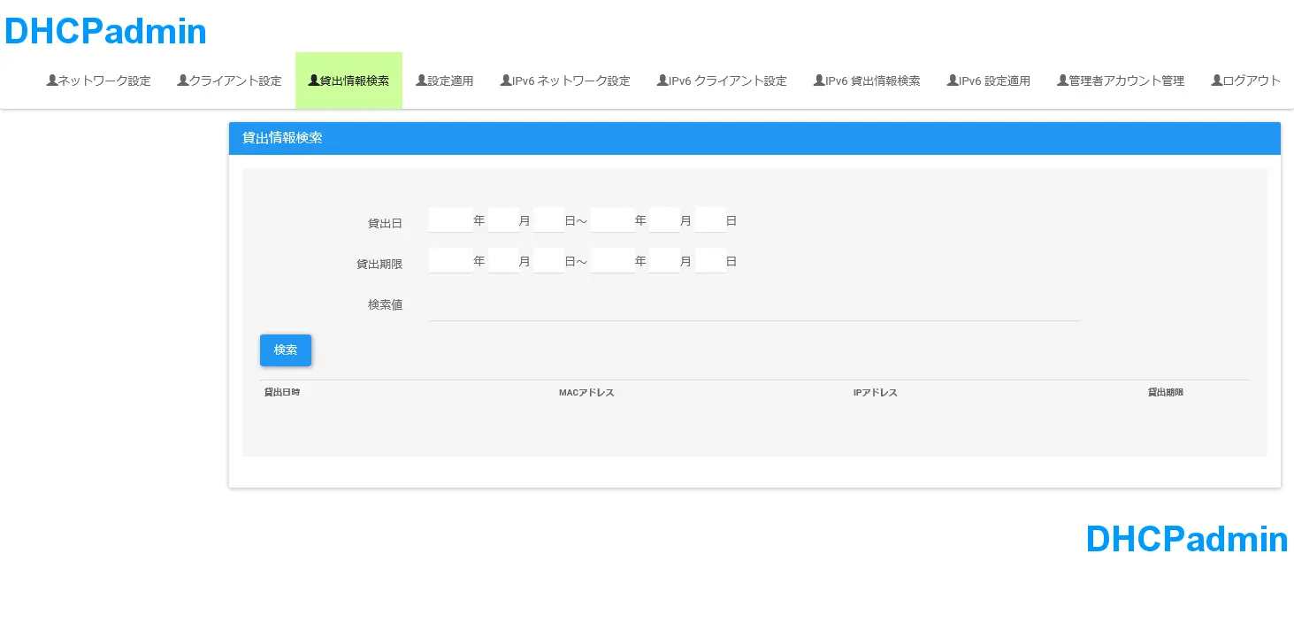Screen dimensions: 1294x638
Task: Log out via ログアウト link
Action: [x=1246, y=81]
